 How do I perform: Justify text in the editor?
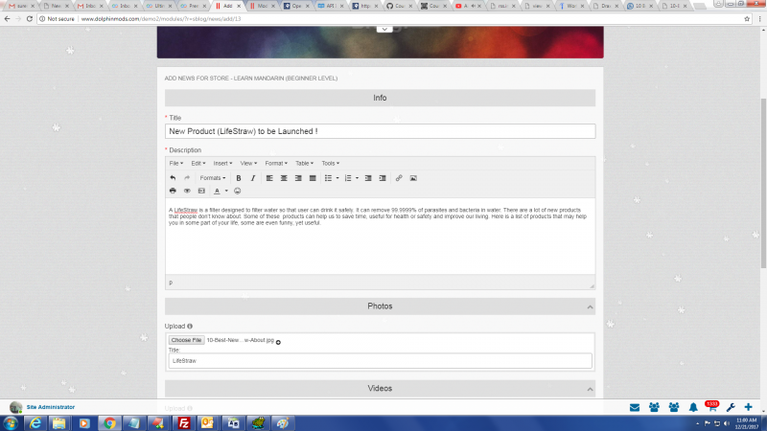[313, 178]
